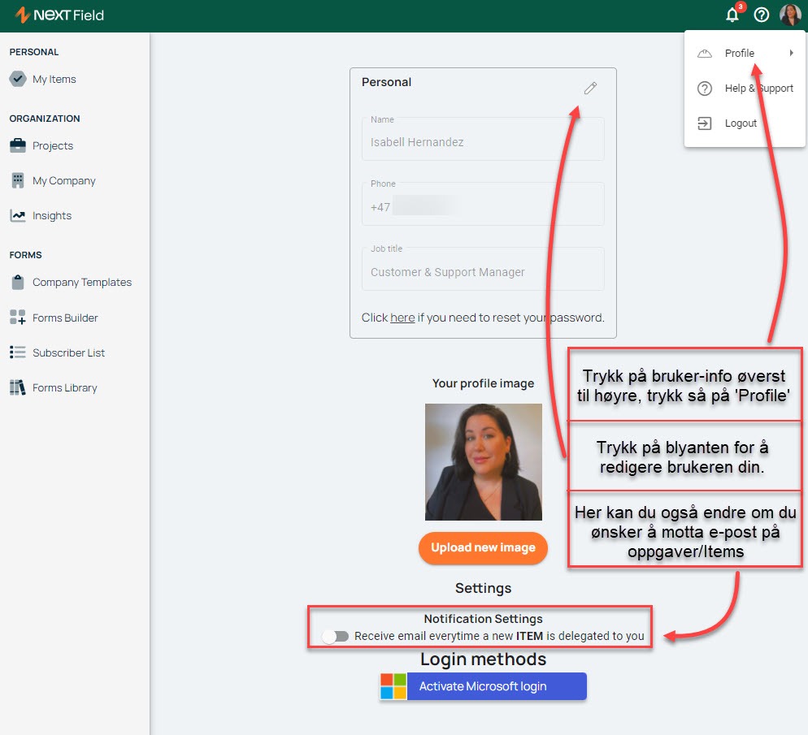Click the Insights chart icon

(x=18, y=215)
